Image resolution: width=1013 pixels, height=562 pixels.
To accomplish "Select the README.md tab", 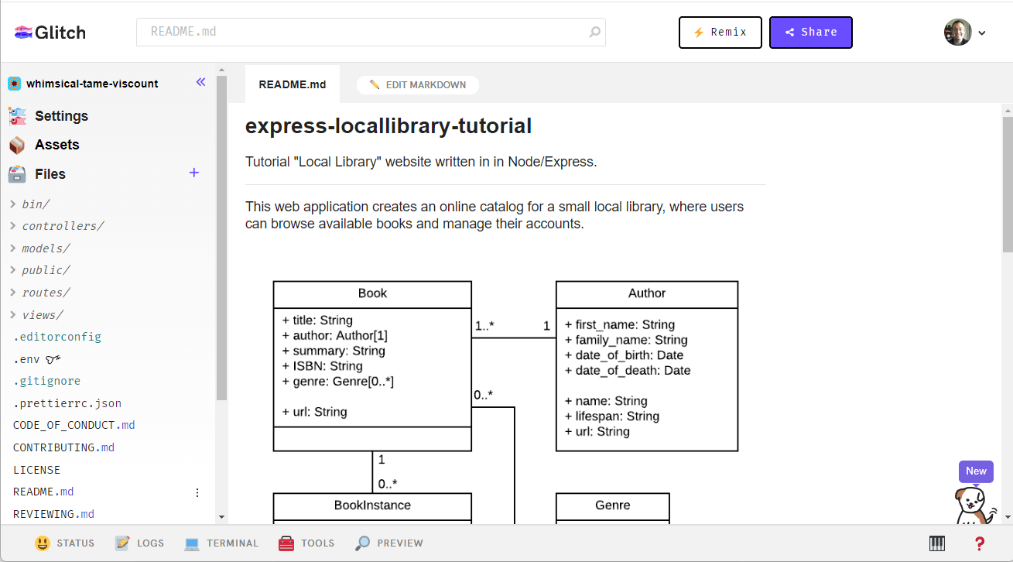I will [x=293, y=84].
